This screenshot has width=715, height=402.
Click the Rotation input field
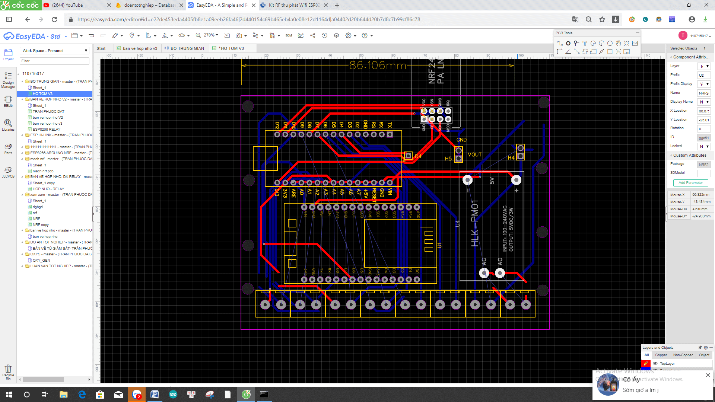(x=704, y=129)
